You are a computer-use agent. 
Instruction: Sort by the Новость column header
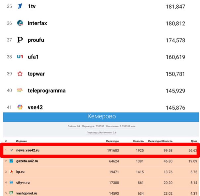[138, 141]
